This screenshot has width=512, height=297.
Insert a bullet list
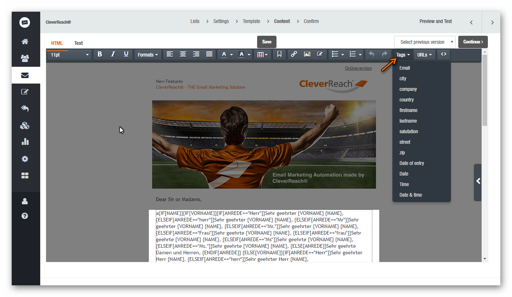click(335, 54)
